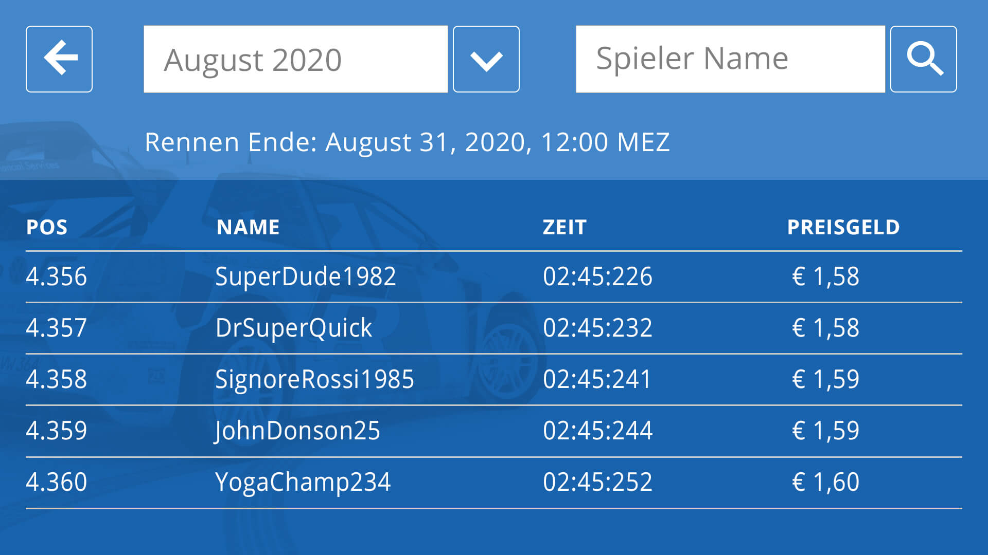Select the SuperDude1982 leaderboard row
This screenshot has width=988, height=555.
click(x=494, y=277)
